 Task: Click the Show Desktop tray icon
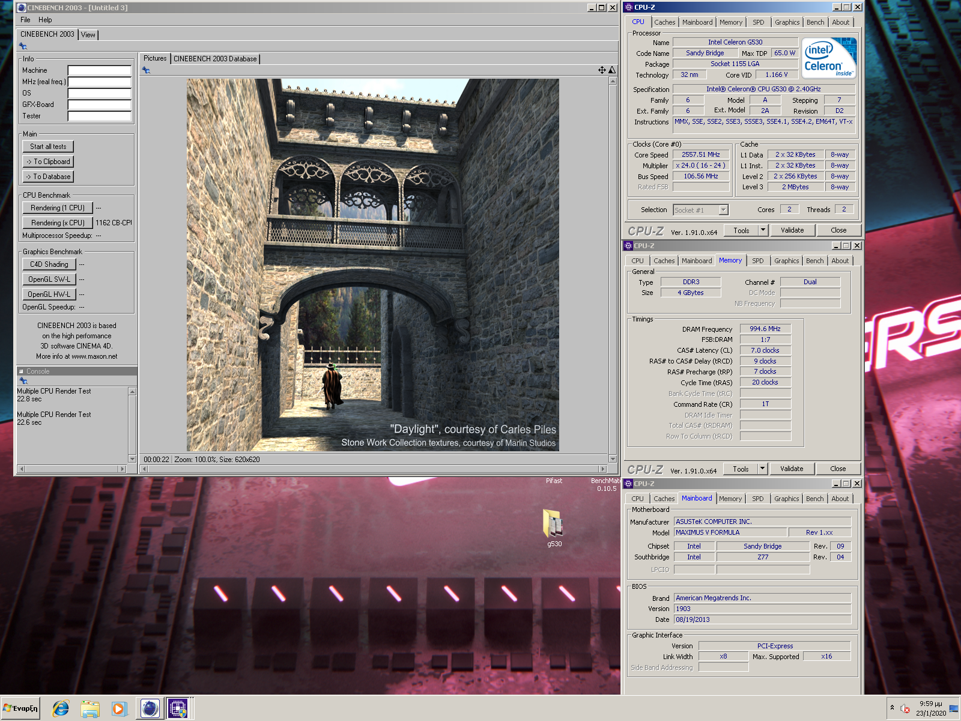pos(954,709)
